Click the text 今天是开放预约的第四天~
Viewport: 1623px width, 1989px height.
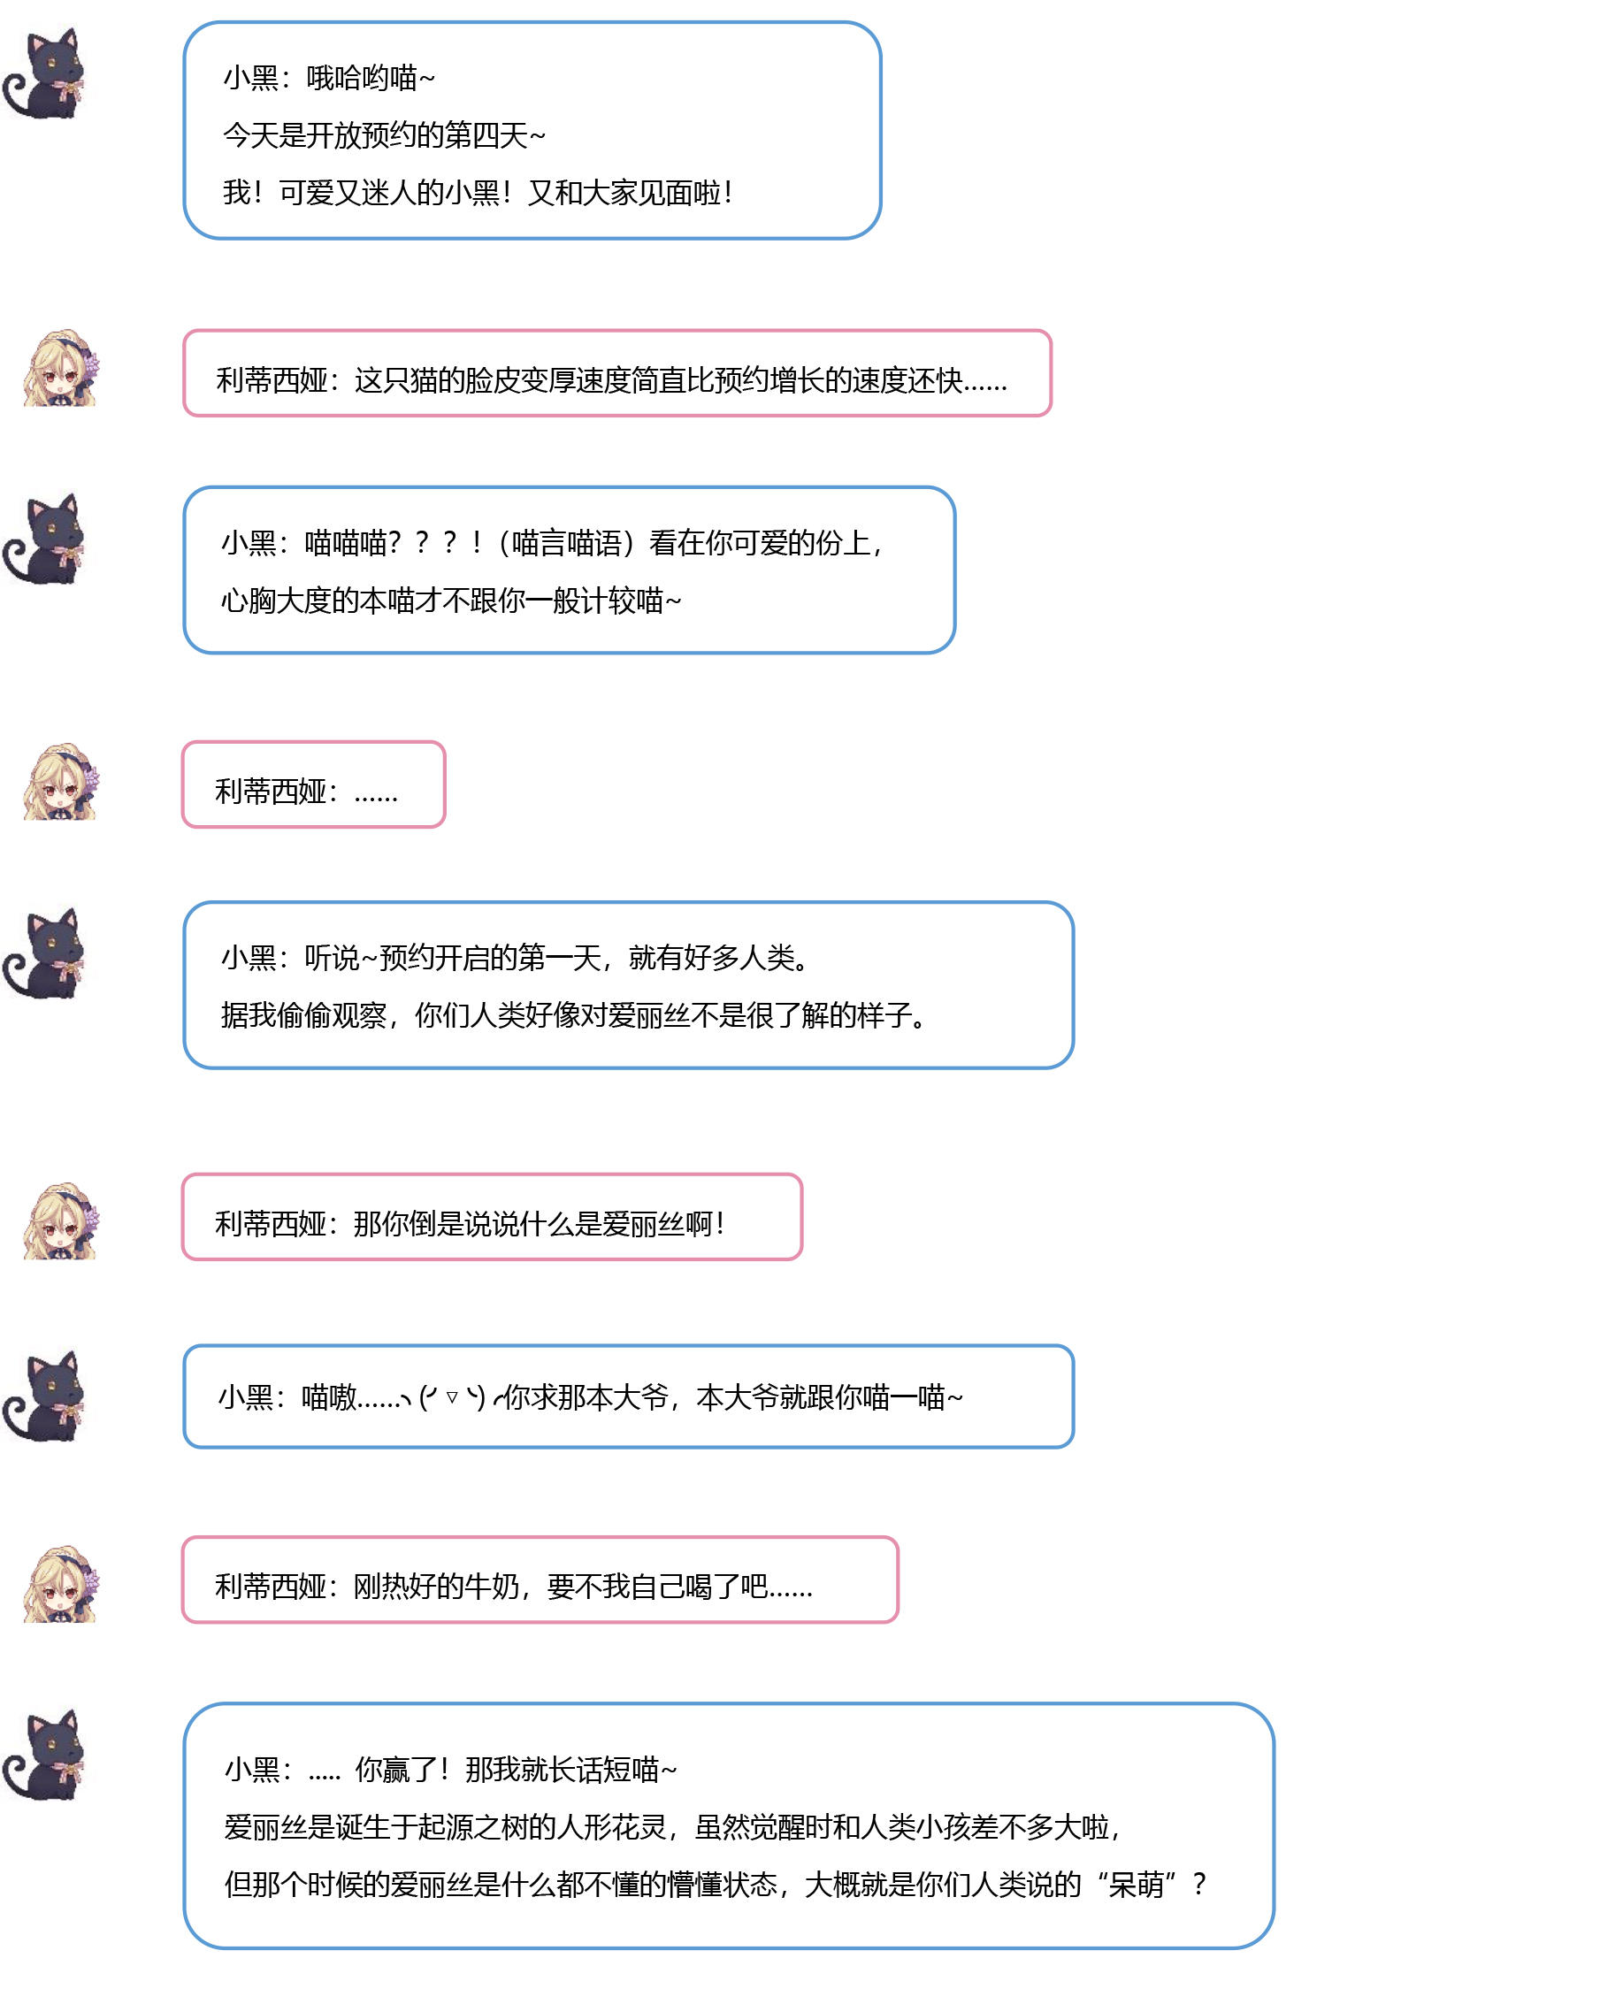coord(384,135)
